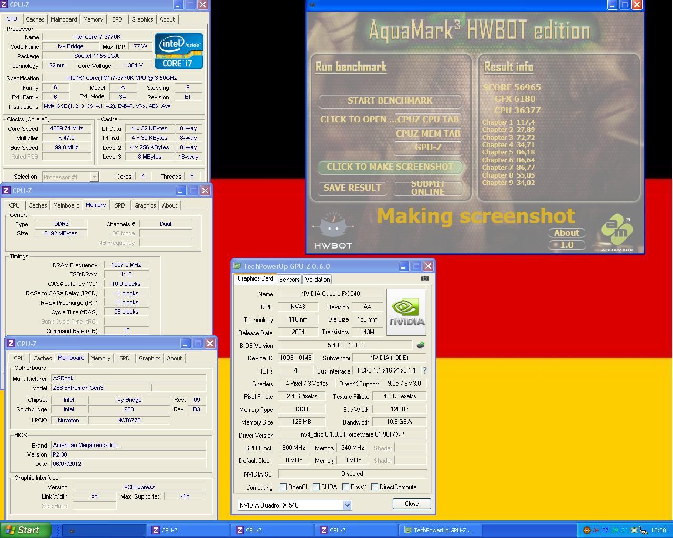Click SAVE RESULT button
The image size is (673, 538).
click(x=352, y=188)
